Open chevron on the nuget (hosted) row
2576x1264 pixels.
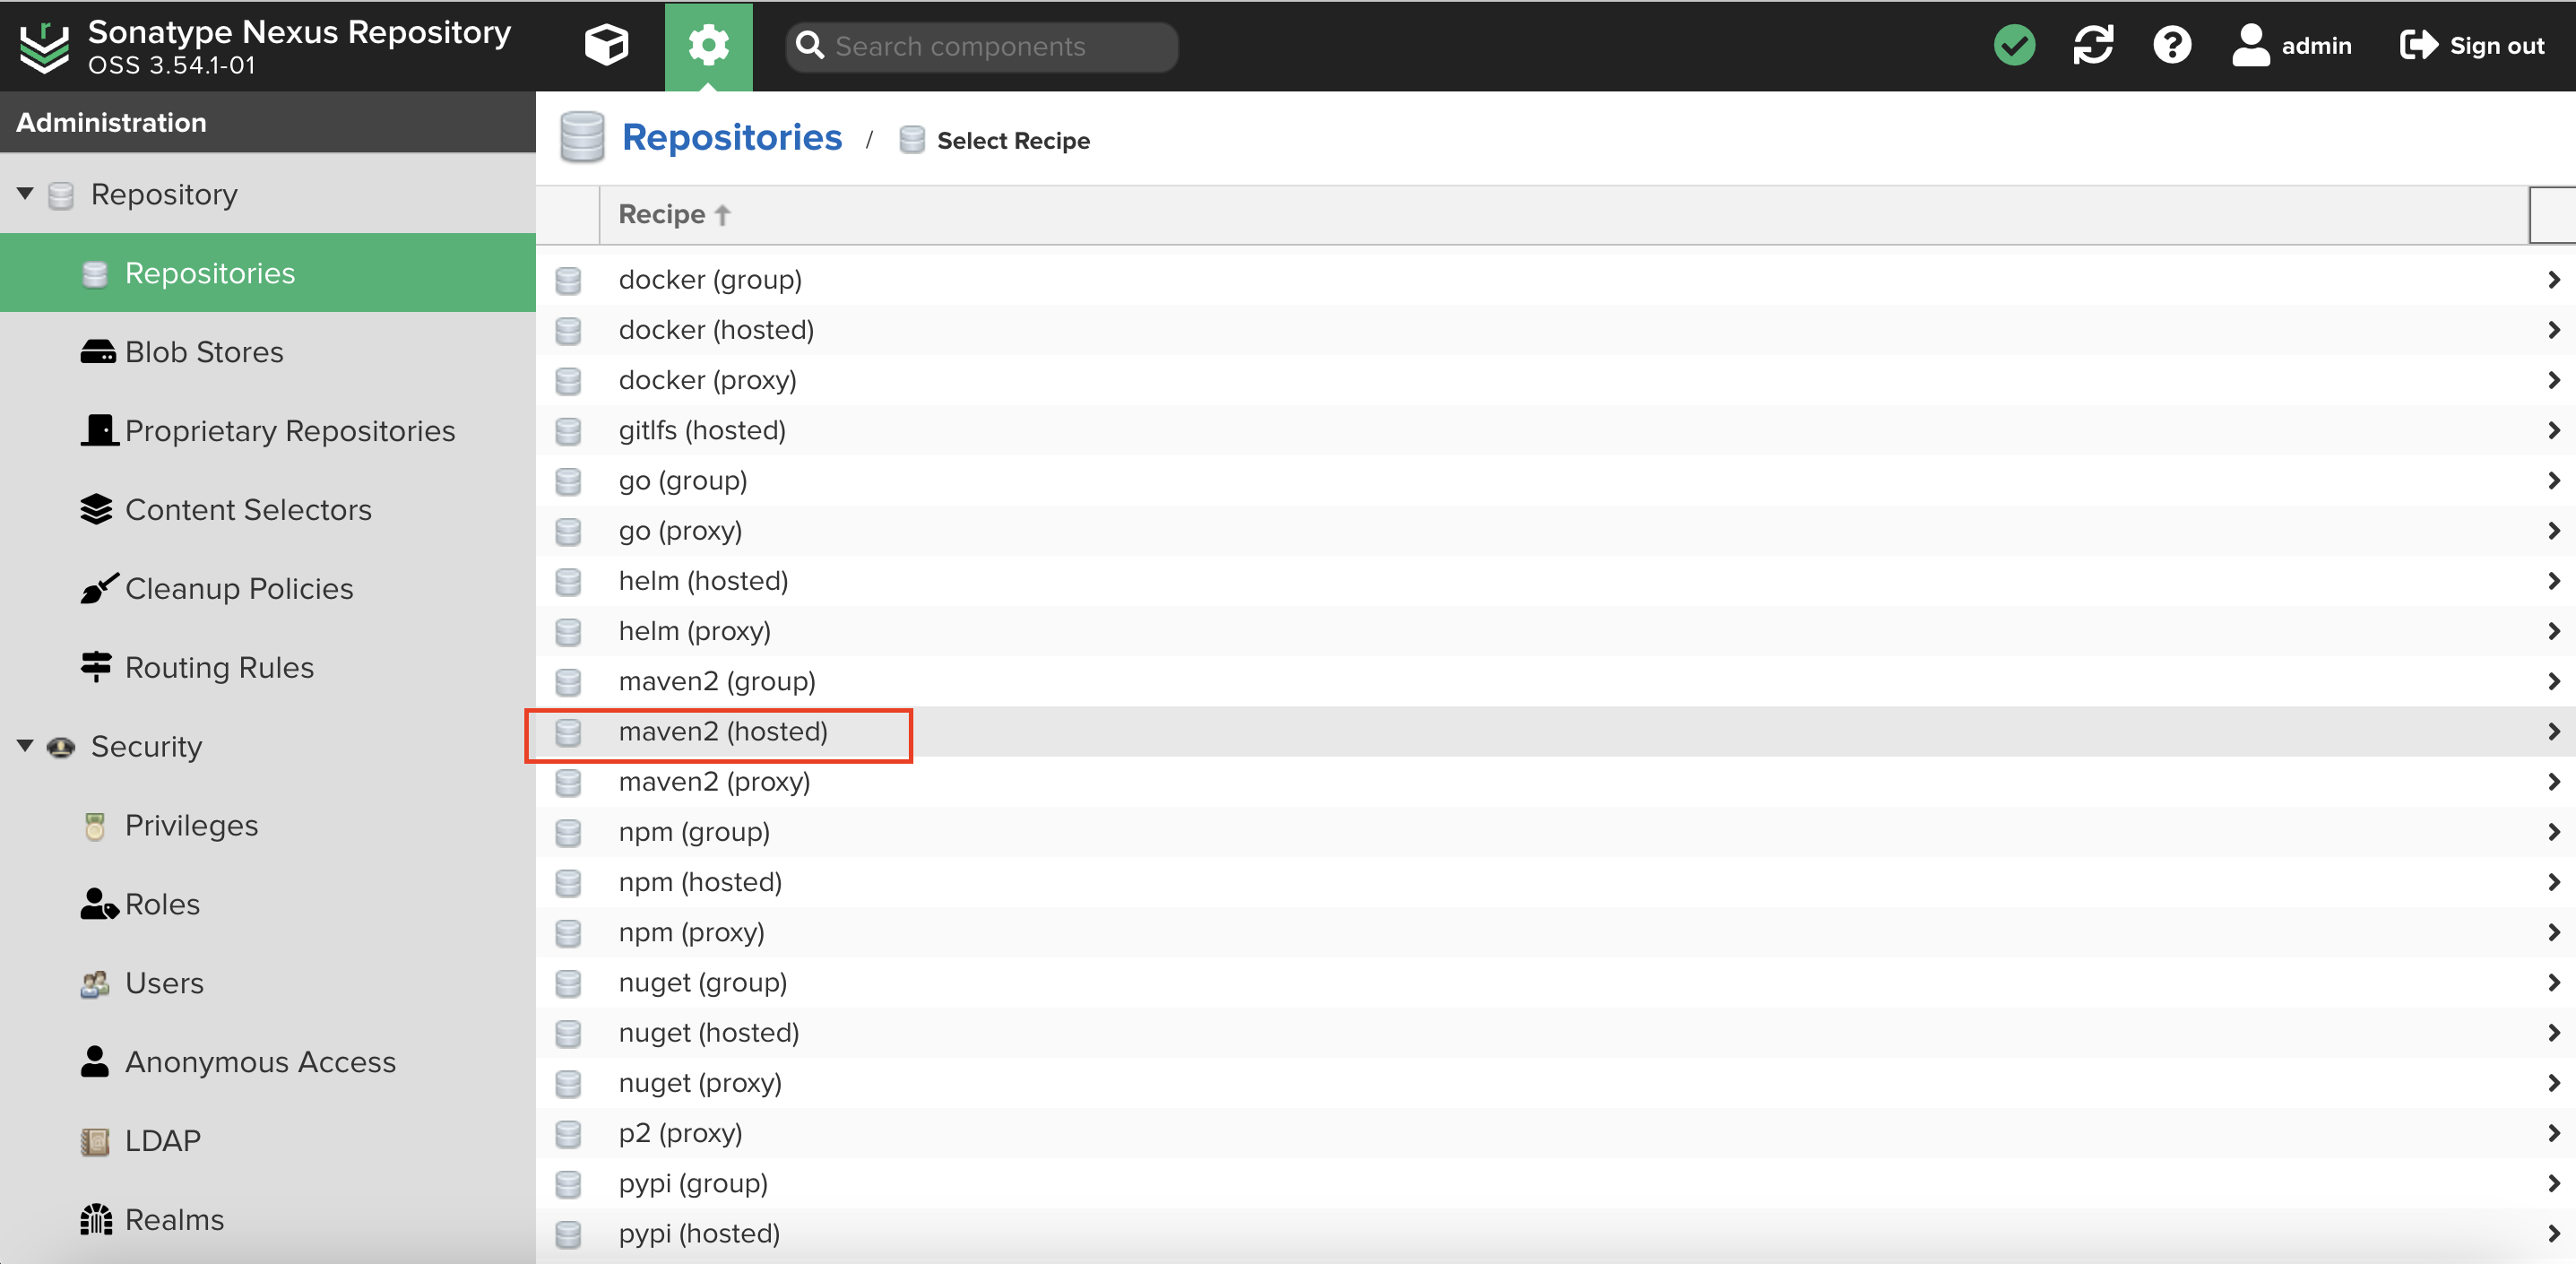point(2553,1033)
